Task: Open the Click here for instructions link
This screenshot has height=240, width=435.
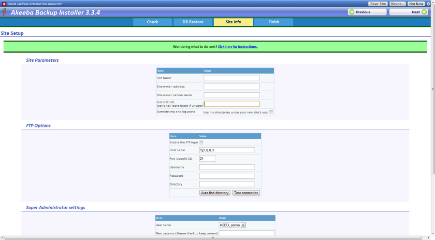Action: [237, 46]
